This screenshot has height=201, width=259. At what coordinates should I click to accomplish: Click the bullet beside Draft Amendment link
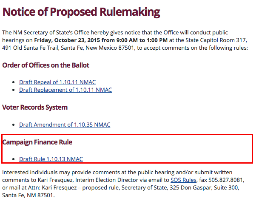tap(14, 125)
